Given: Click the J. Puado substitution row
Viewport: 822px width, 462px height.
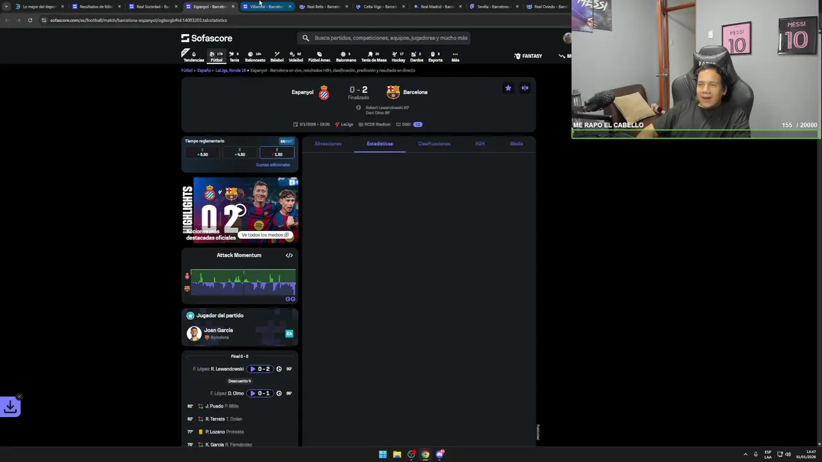Looking at the screenshot, I should [240, 406].
